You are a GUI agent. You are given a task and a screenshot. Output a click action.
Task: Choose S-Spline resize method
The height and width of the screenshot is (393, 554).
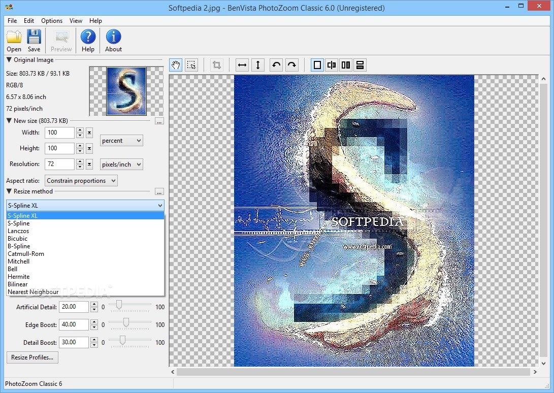[x=85, y=223]
